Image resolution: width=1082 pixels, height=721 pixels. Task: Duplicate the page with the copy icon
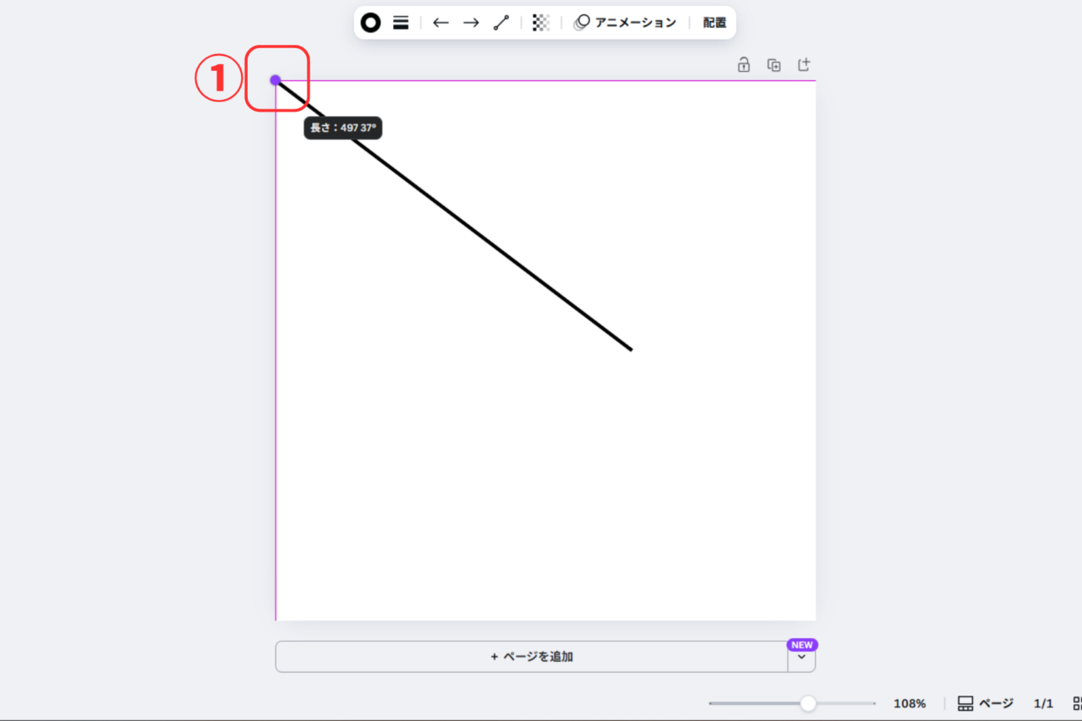pos(773,65)
